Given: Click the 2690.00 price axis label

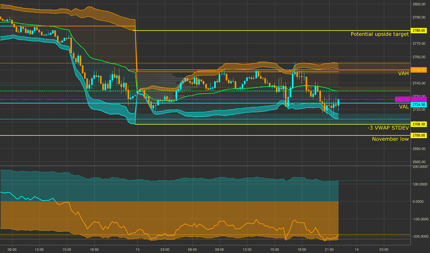Looking at the screenshot, I should coord(419,149).
